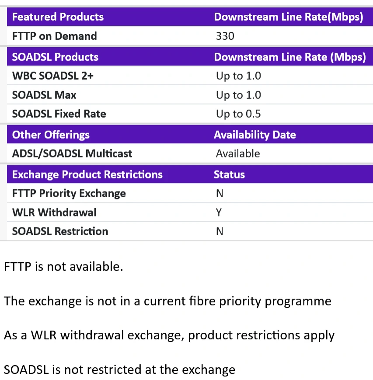Select the SOADSL Fixed Rate label
373x380 pixels.
coord(59,114)
